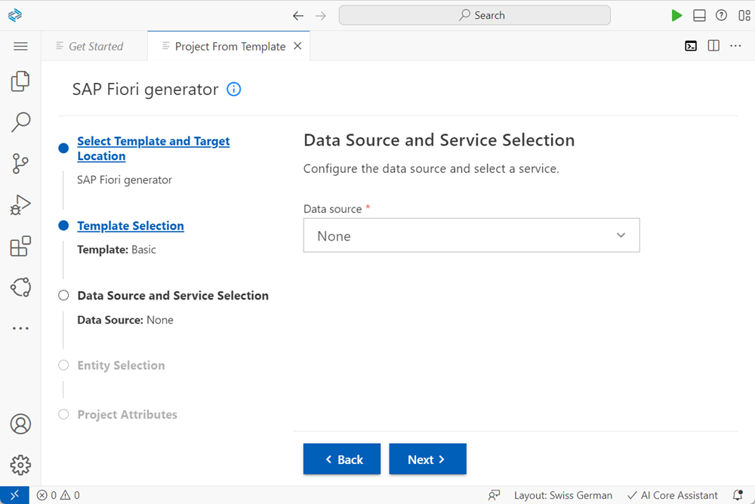
Task: Click Layout: Swiss German in status bar
Action: 563,495
